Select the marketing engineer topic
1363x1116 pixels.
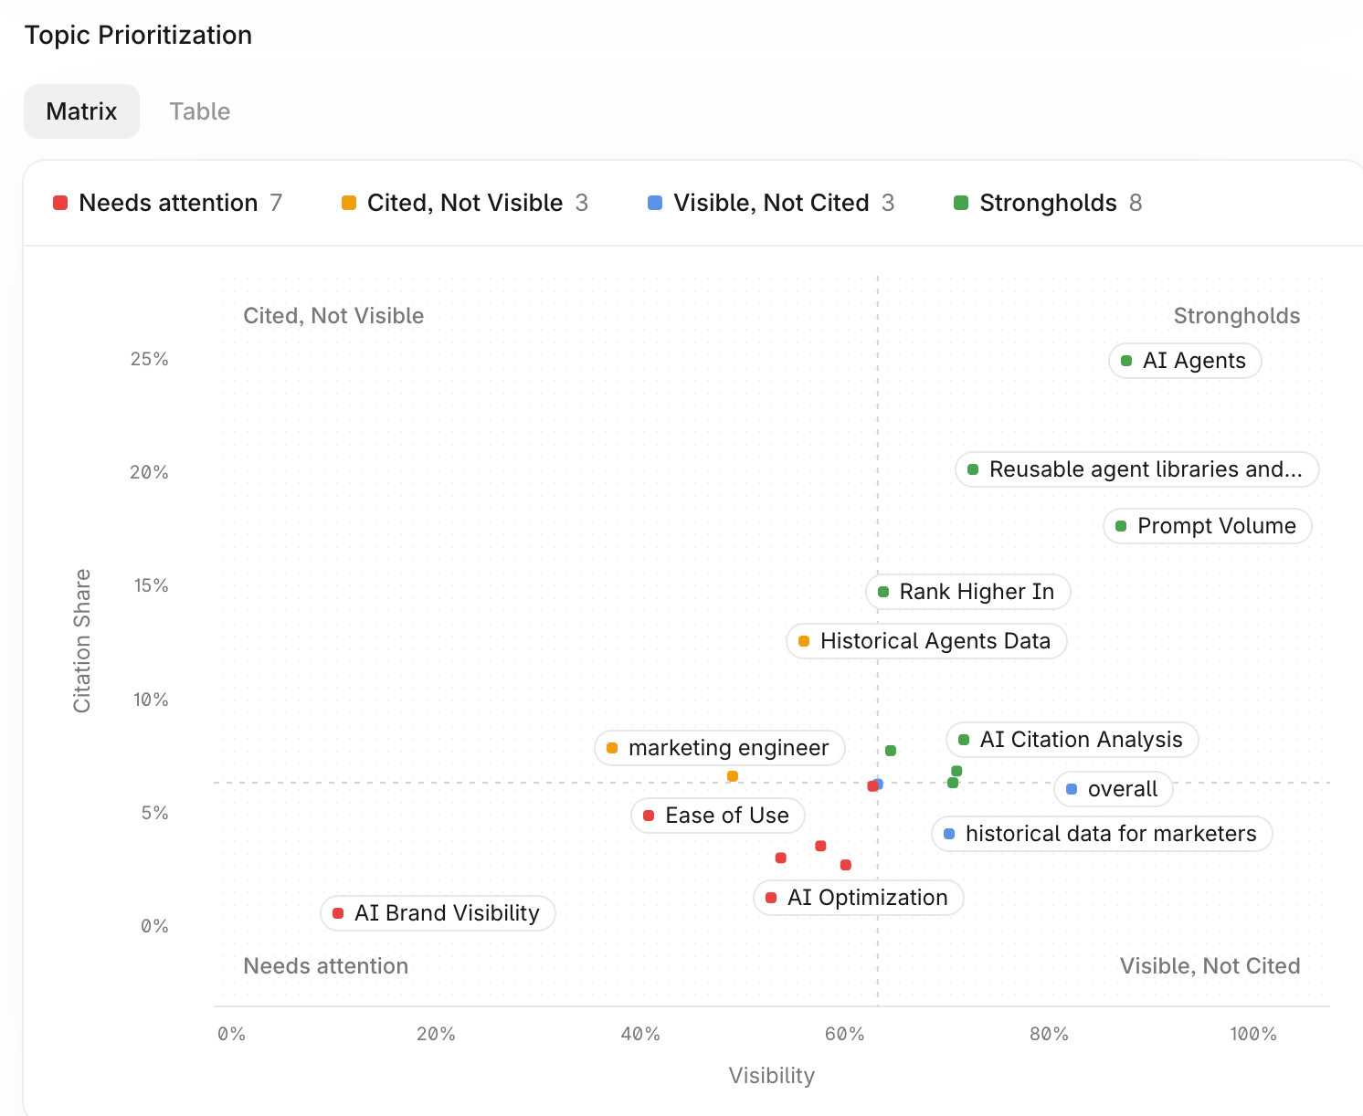[720, 748]
